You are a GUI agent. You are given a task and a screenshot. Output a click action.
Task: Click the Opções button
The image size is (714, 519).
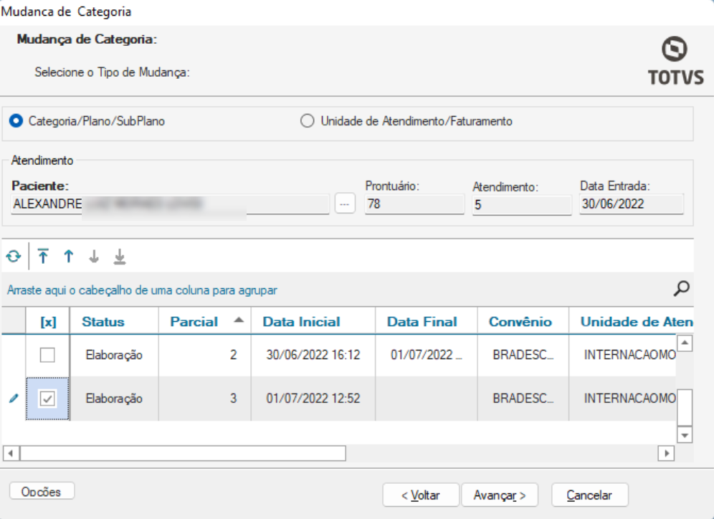[42, 492]
